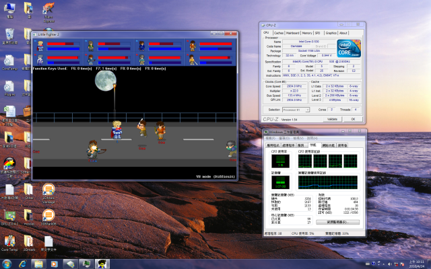Open the Recycle Bin desktop icon
Viewport: 431px width, 269px height.
(9, 36)
